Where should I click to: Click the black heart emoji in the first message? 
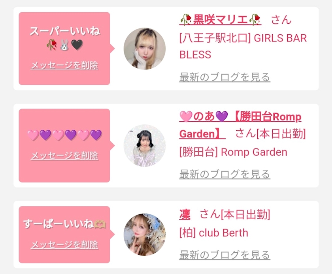click(x=77, y=47)
